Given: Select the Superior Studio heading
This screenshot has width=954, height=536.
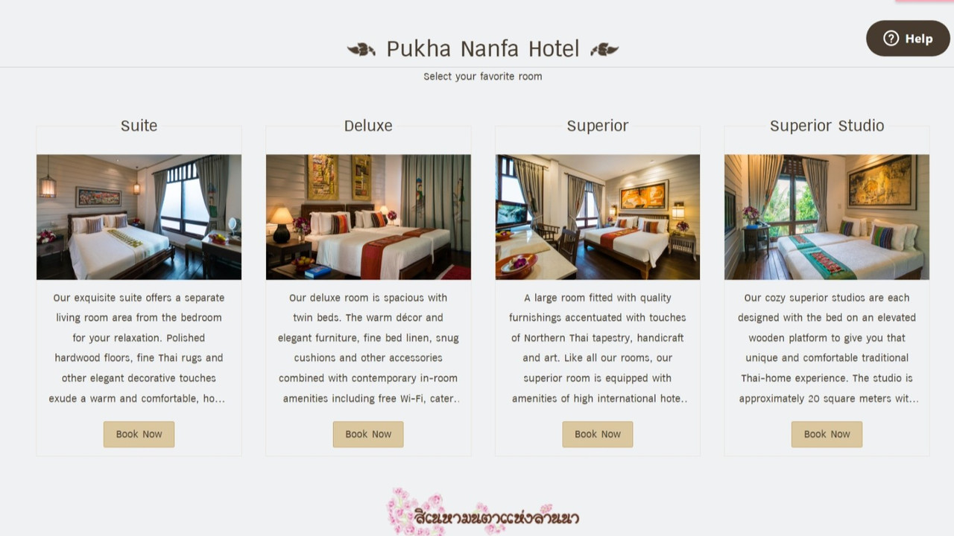Looking at the screenshot, I should click(827, 126).
